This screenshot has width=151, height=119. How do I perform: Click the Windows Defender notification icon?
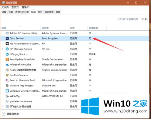[7, 91]
